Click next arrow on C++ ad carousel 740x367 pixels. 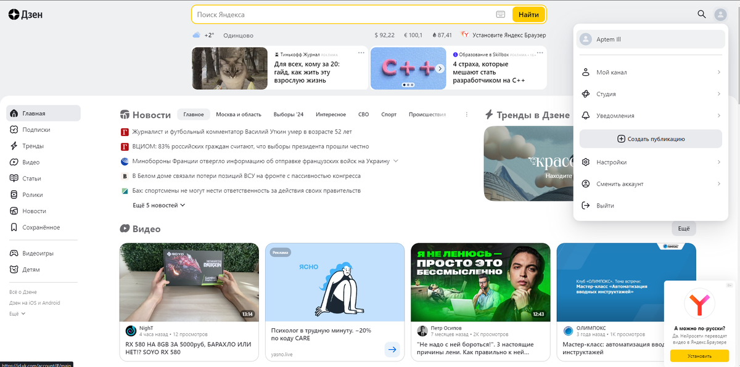tap(440, 68)
